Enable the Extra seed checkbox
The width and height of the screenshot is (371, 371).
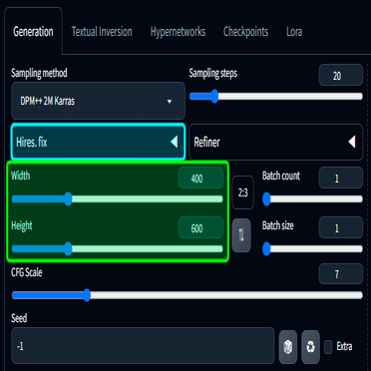coord(328,347)
